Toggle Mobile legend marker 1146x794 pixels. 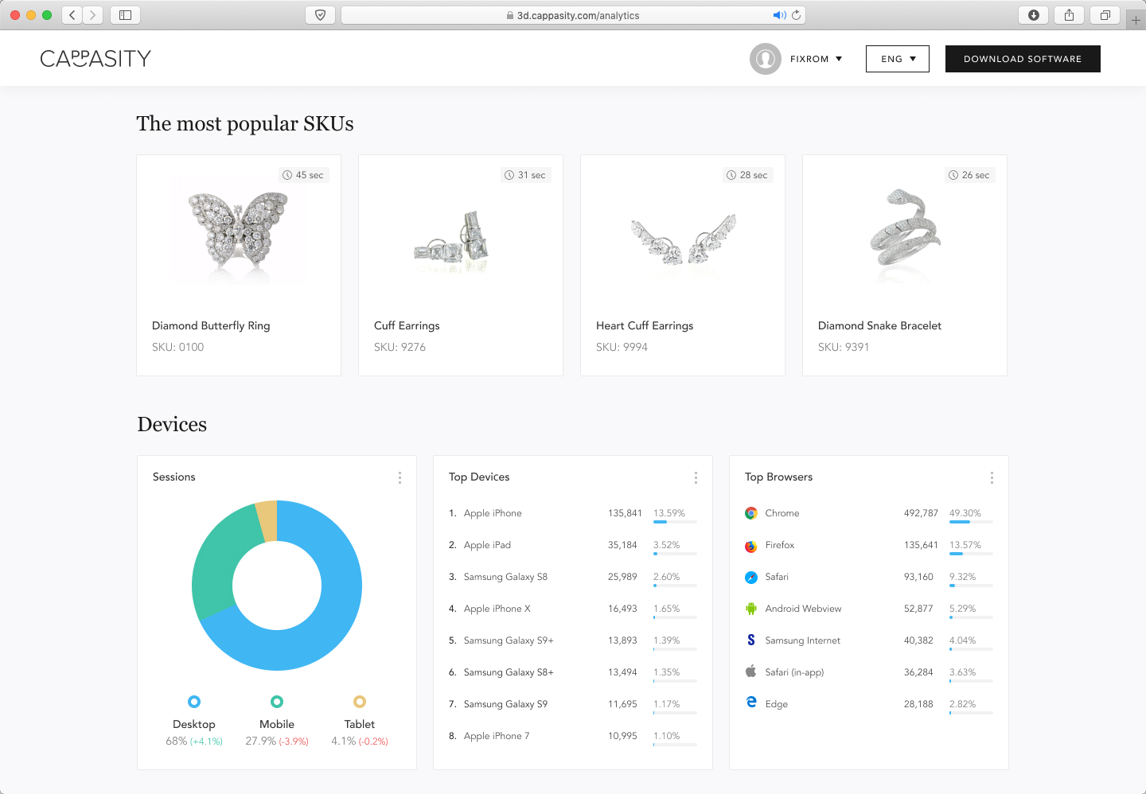pos(277,702)
